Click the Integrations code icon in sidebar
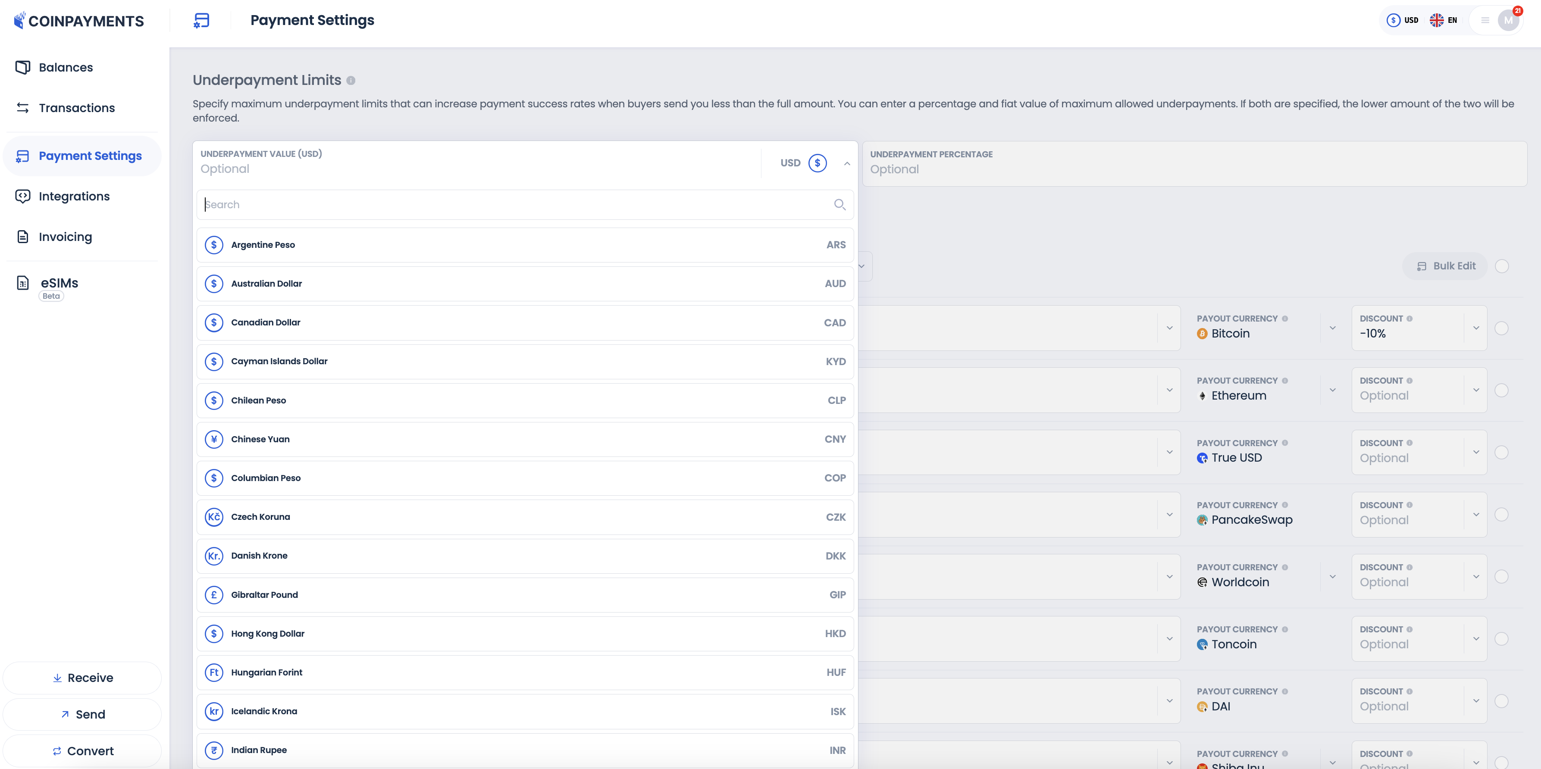 tap(23, 196)
